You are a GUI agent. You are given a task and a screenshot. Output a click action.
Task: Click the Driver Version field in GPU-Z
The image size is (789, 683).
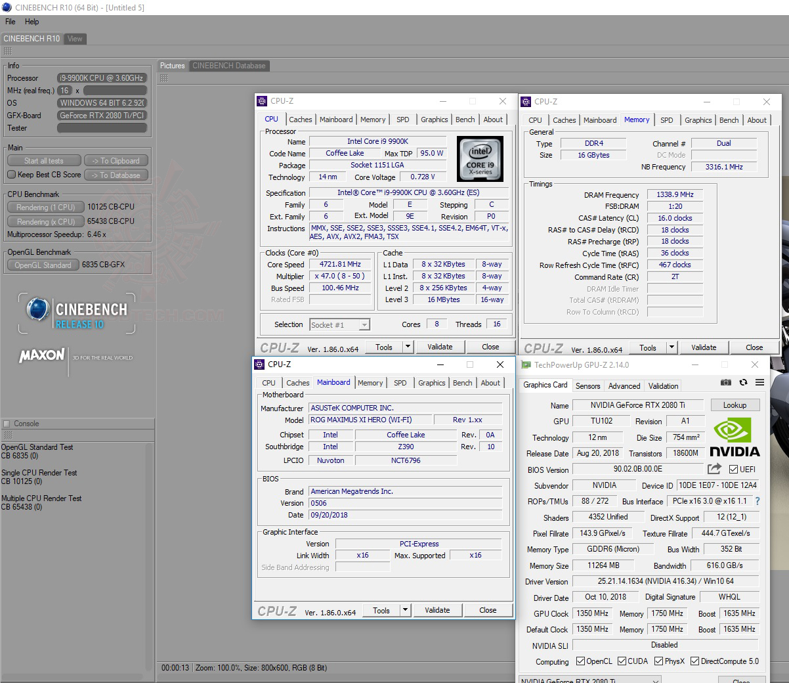tap(666, 581)
